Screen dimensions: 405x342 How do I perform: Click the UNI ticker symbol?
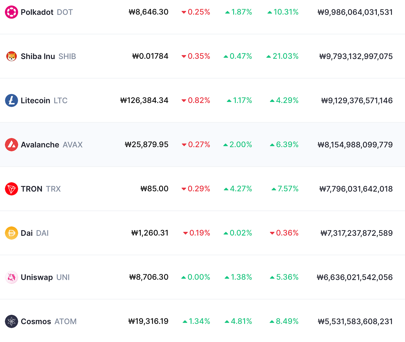tap(63, 277)
